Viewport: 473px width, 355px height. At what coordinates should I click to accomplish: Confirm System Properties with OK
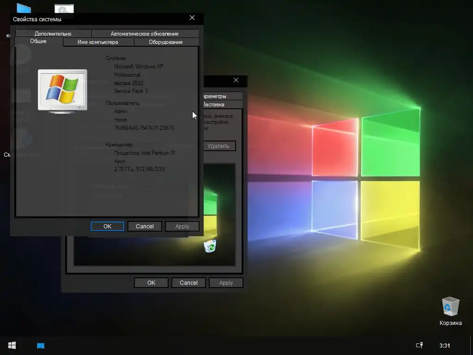pos(107,226)
